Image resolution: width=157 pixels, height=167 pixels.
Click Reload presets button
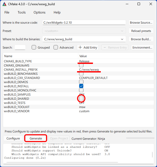[x=141, y=31]
